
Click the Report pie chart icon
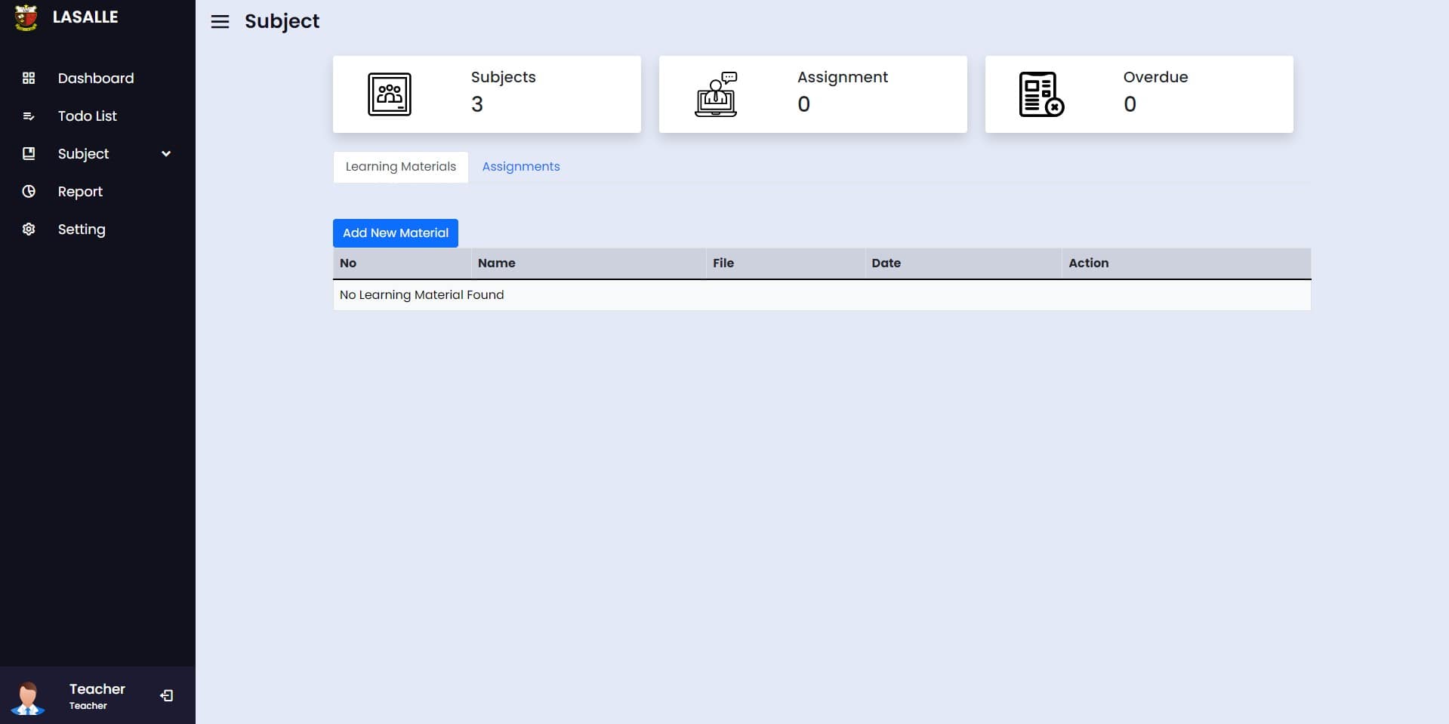[29, 191]
